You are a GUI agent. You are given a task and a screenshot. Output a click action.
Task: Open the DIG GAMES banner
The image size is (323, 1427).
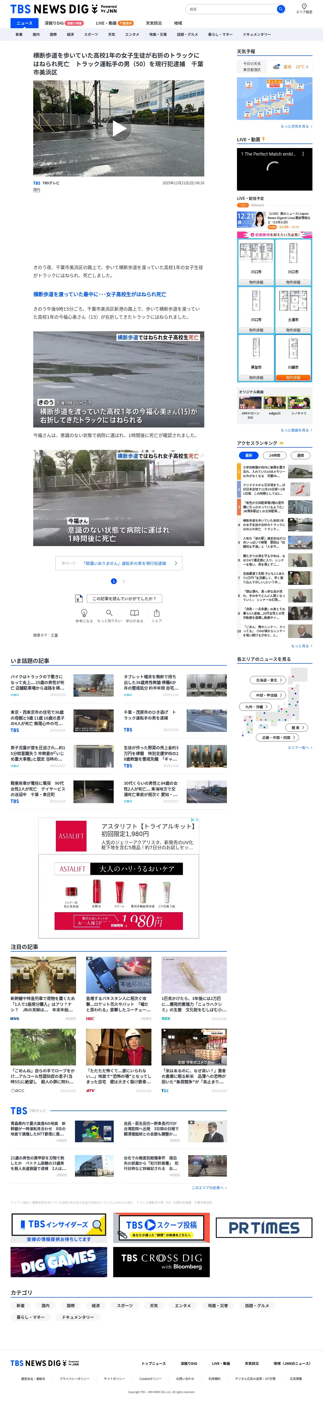[59, 1262]
